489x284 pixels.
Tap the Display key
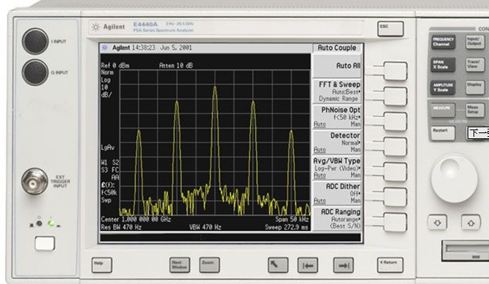coord(475,88)
